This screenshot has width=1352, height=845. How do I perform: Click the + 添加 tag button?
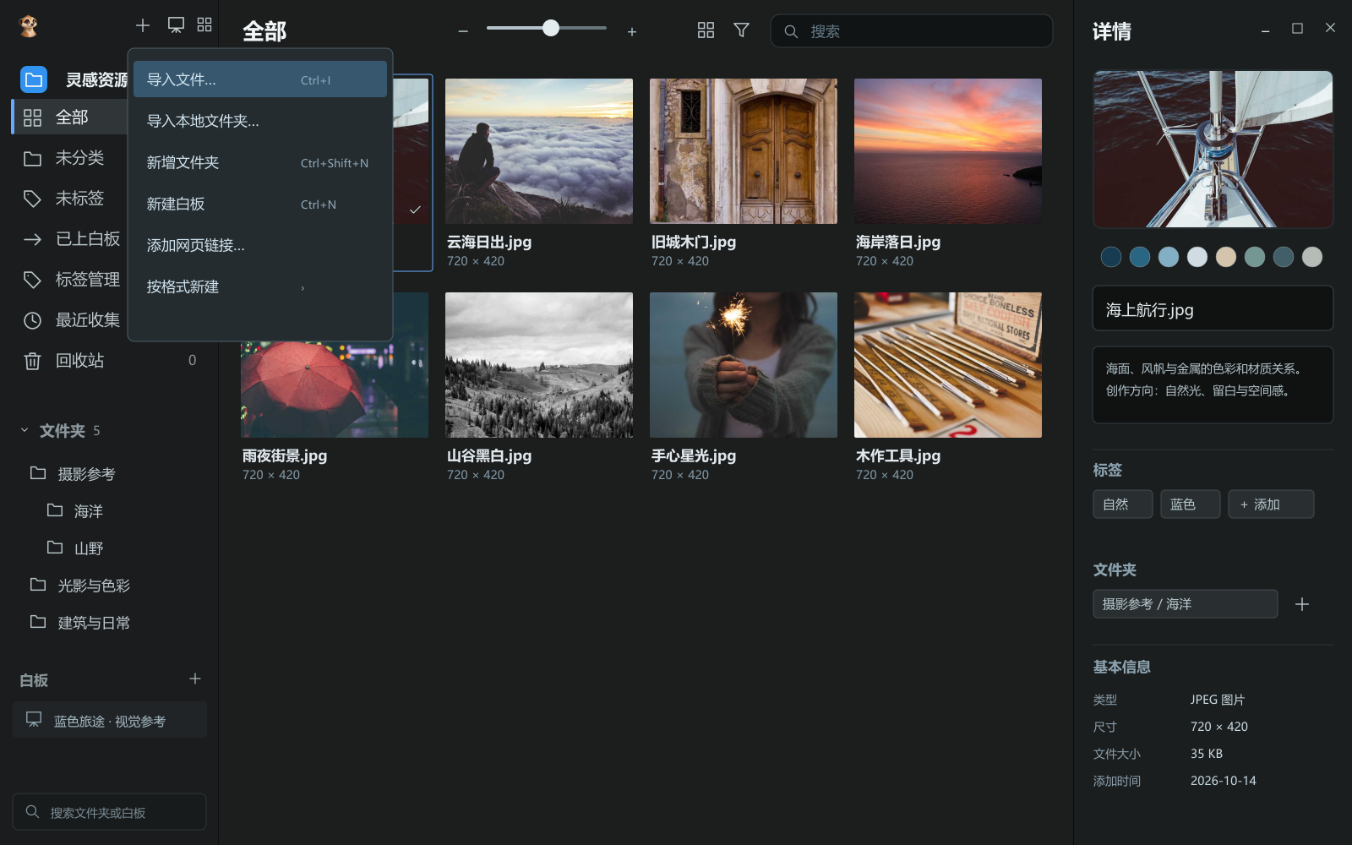click(x=1270, y=504)
